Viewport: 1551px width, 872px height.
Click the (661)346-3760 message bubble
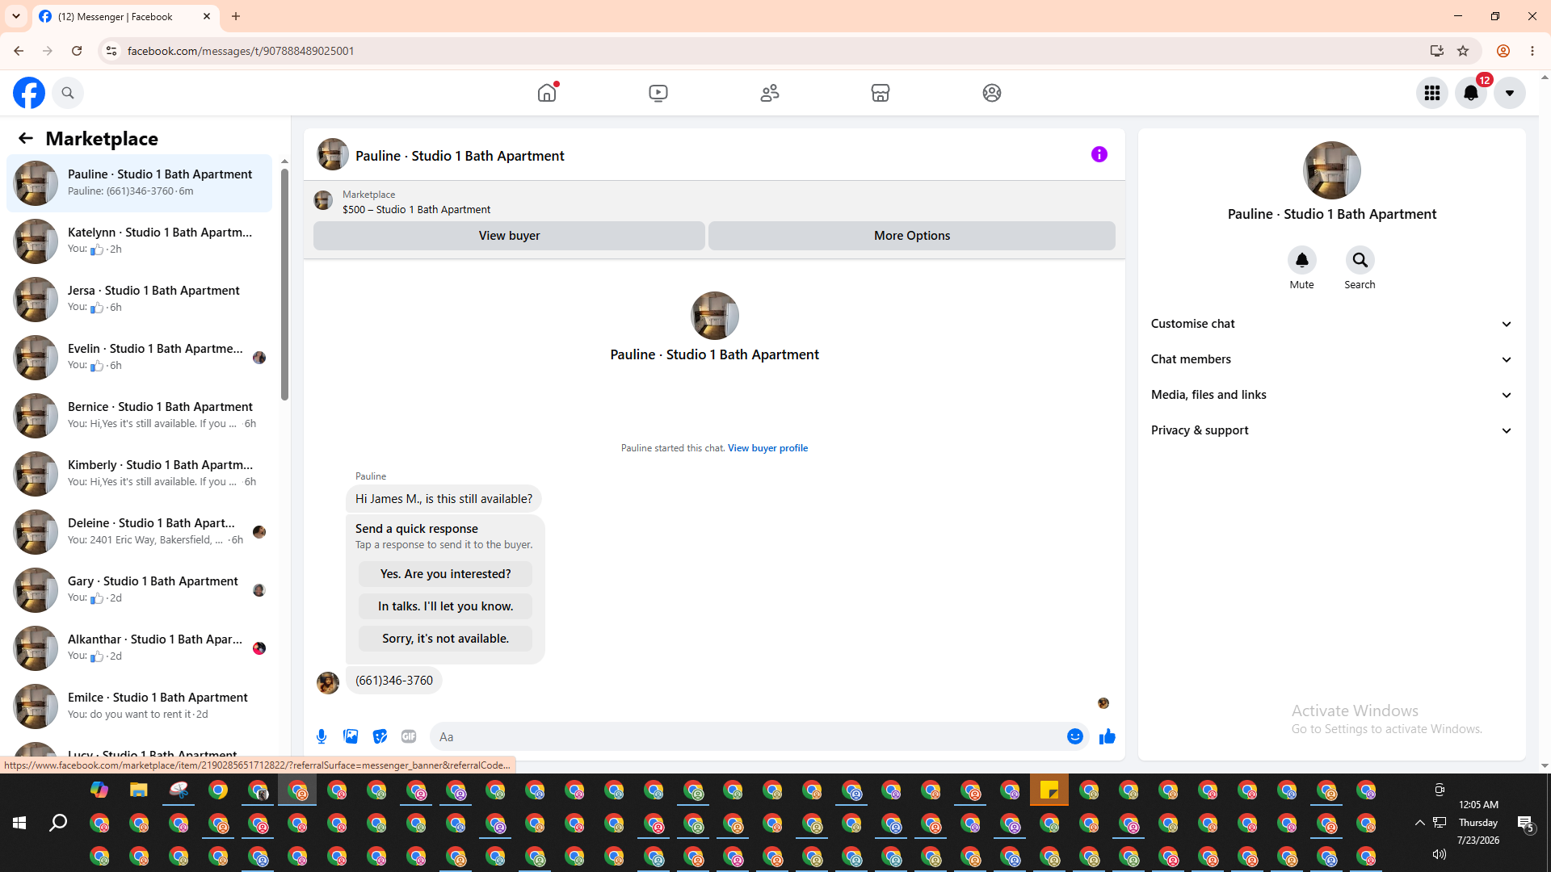pos(394,681)
